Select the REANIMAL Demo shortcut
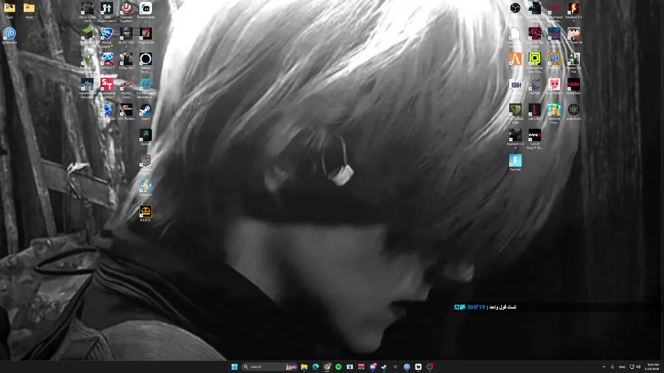664x373 pixels. coord(554,38)
